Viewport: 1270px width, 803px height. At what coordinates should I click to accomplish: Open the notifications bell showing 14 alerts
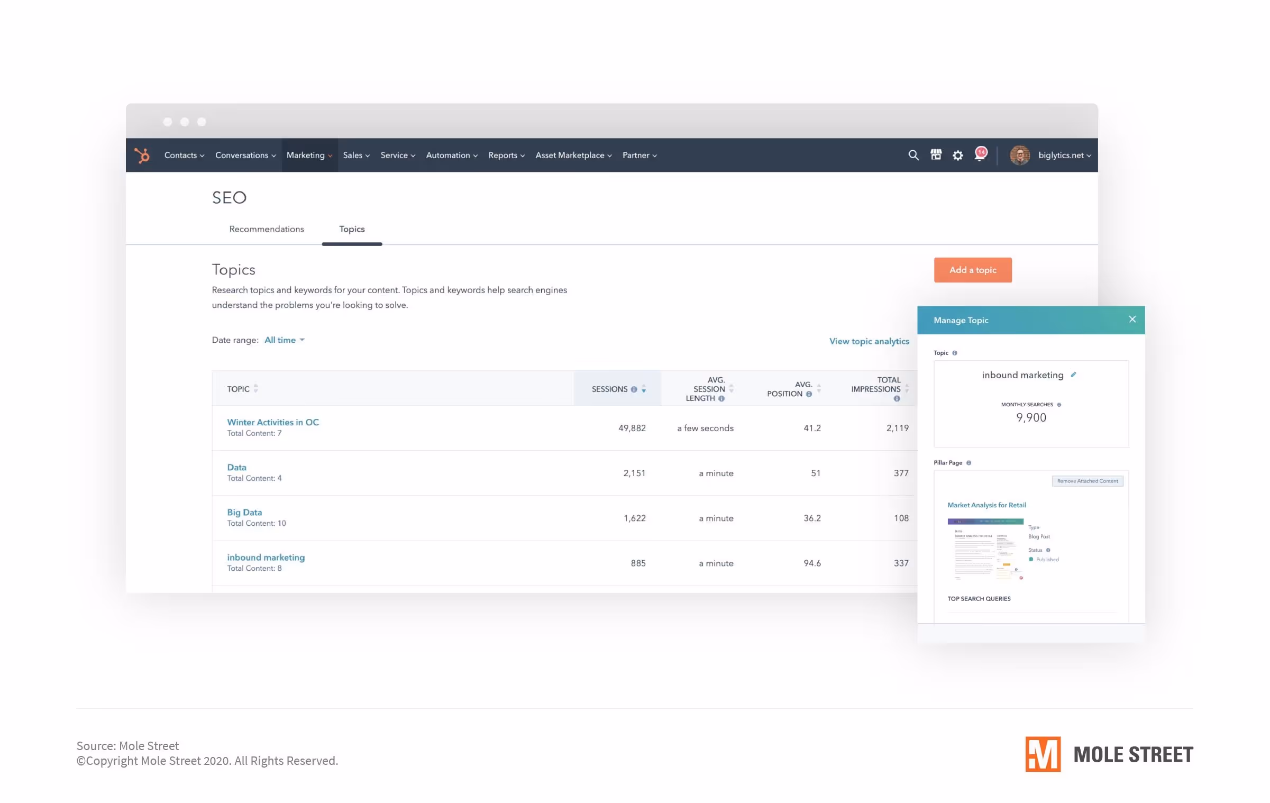coord(979,155)
